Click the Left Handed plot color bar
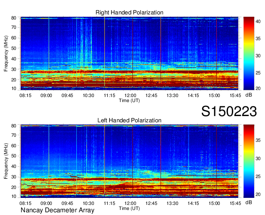The image size is (265, 215). pyautogui.click(x=249, y=161)
